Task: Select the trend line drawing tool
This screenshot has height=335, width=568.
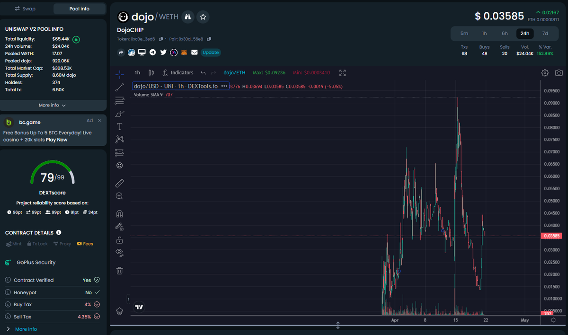Action: pyautogui.click(x=120, y=87)
